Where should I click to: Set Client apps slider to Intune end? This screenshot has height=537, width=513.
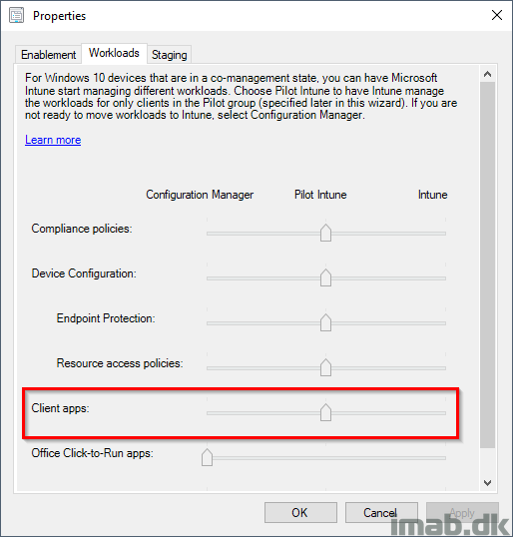(x=445, y=413)
